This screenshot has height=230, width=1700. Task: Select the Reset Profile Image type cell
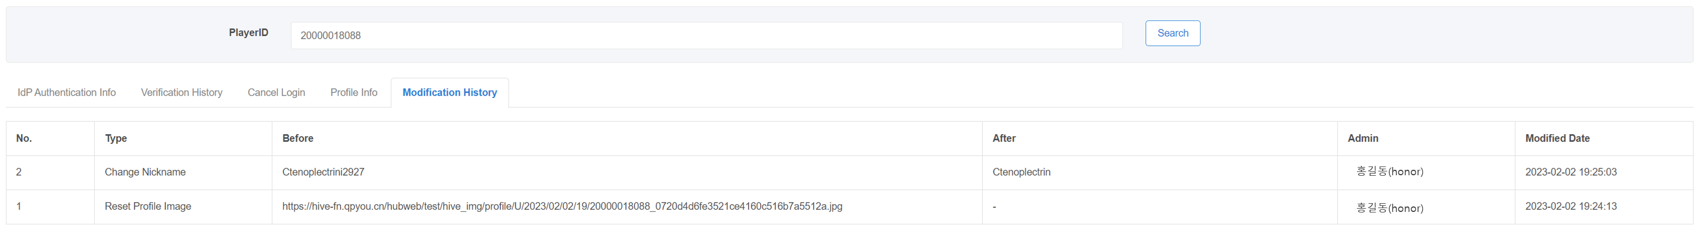coord(183,207)
